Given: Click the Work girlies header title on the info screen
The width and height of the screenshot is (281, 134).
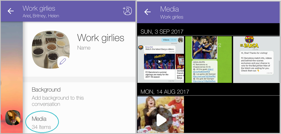Looking at the screenshot, I should (39, 8).
